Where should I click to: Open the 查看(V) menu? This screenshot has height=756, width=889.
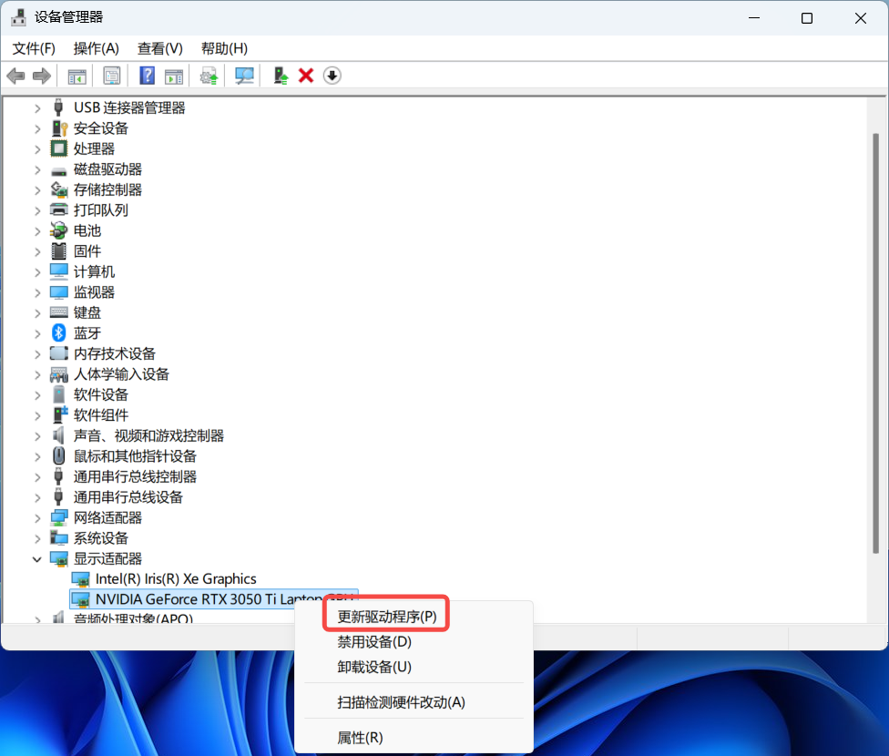[159, 48]
